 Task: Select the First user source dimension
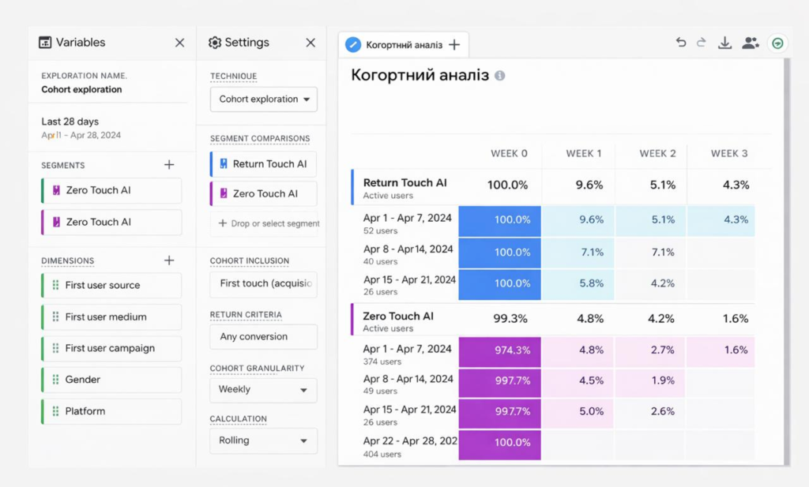tap(111, 285)
